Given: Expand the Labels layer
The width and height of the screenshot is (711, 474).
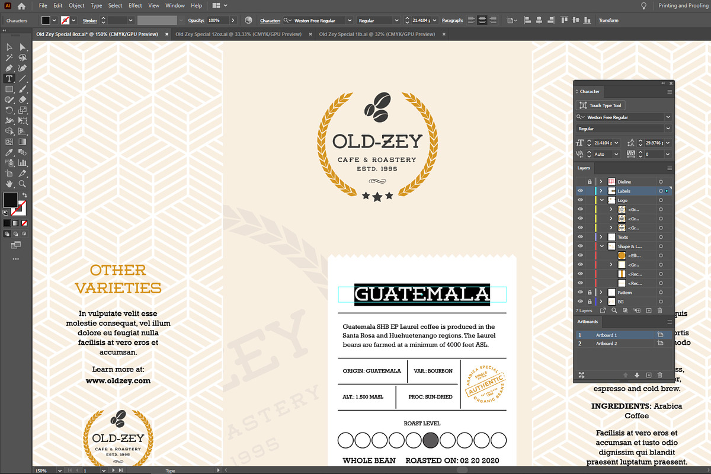Looking at the screenshot, I should (x=601, y=191).
